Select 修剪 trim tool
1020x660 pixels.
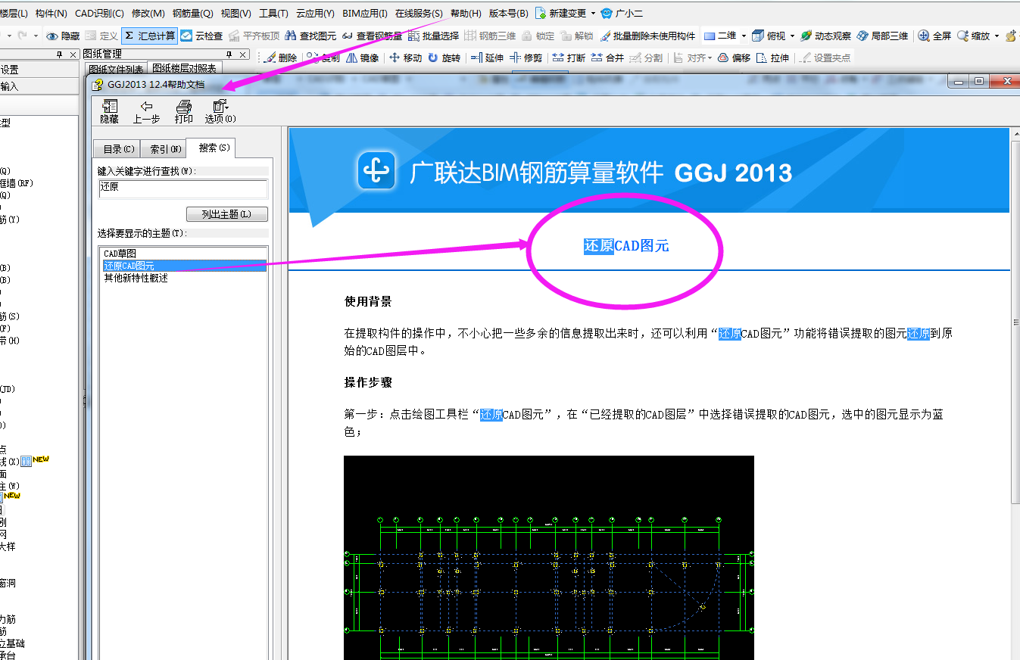pyautogui.click(x=526, y=58)
